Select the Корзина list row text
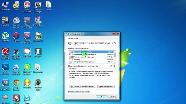 coord(77,59)
